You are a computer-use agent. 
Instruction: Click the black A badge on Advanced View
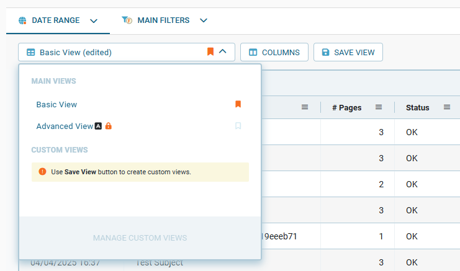point(98,126)
